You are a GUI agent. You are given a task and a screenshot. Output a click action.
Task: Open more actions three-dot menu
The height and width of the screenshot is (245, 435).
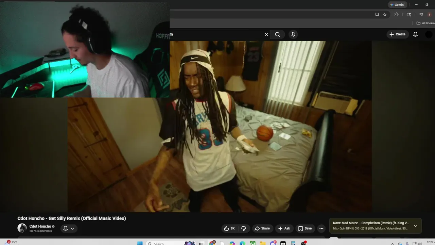pos(321,228)
